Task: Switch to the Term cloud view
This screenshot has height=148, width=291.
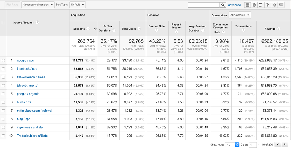Action: coord(274,5)
